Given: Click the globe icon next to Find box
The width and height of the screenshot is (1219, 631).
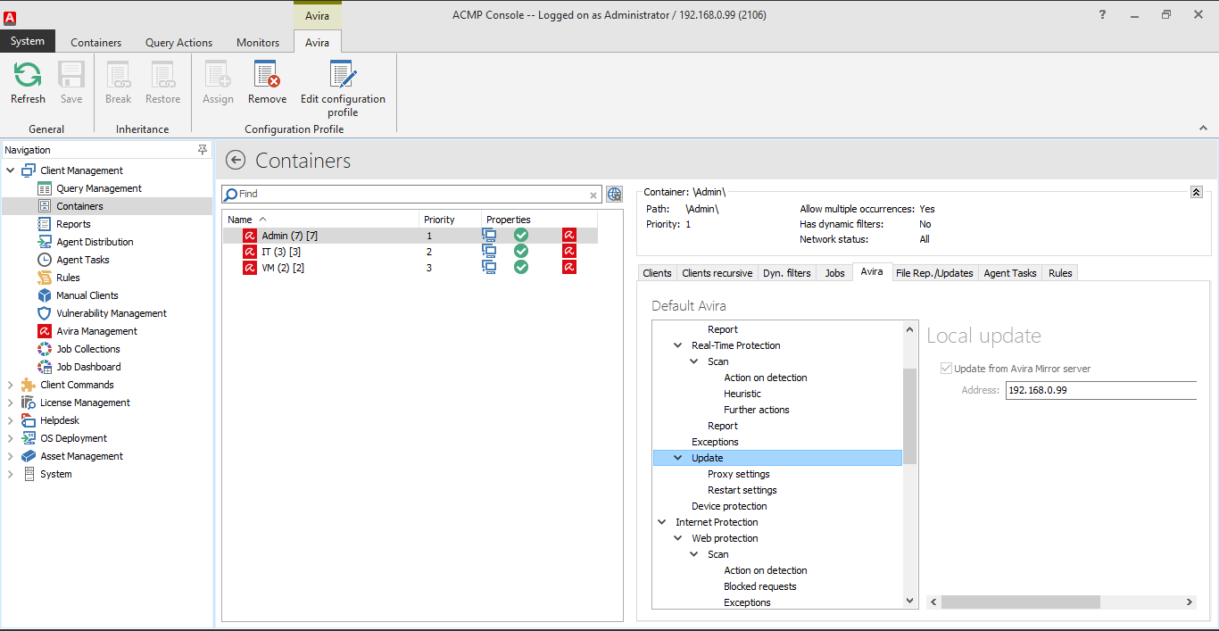Looking at the screenshot, I should coord(614,194).
